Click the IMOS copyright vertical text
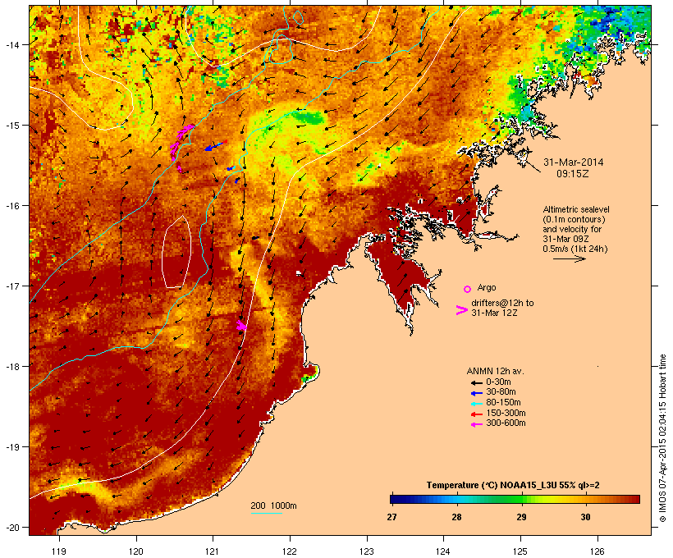 662,438
